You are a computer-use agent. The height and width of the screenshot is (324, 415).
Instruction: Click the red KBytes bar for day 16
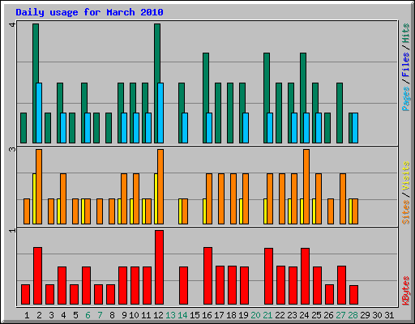(x=208, y=275)
